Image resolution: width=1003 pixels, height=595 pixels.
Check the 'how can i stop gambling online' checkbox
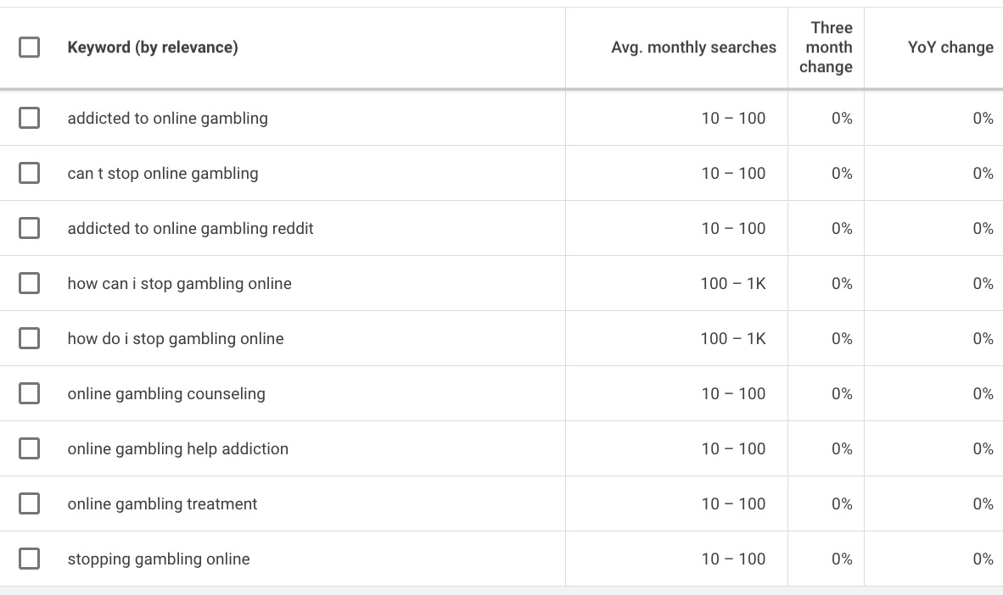click(x=30, y=283)
